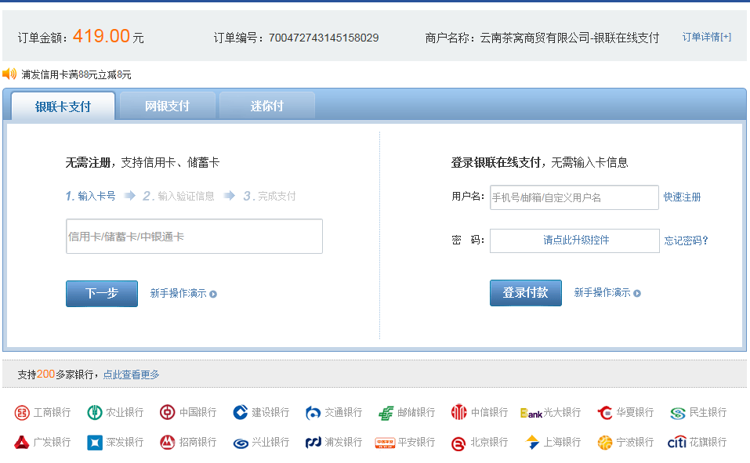Select the 银联卡支付 tab
The height and width of the screenshot is (463, 750).
[x=63, y=107]
